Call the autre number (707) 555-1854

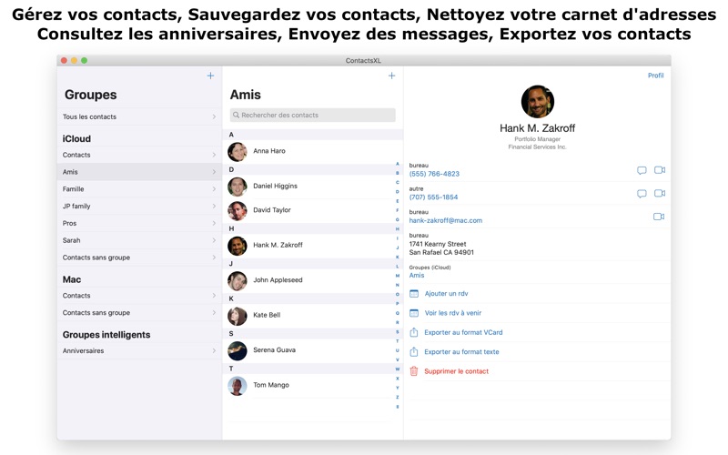coord(433,197)
